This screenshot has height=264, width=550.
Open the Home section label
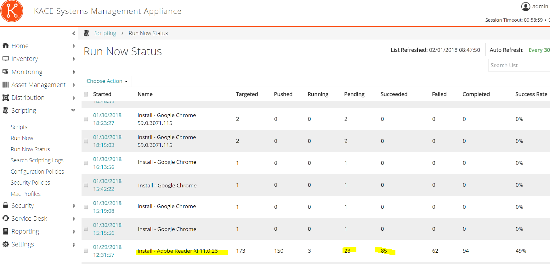20,46
